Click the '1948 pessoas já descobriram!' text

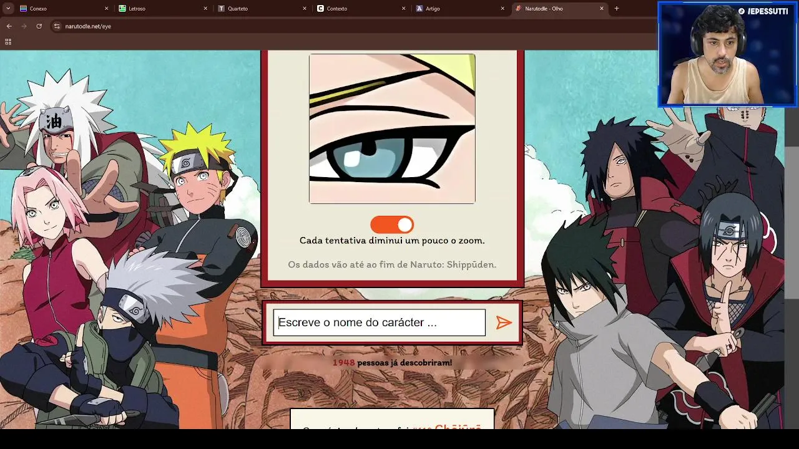coord(392,362)
